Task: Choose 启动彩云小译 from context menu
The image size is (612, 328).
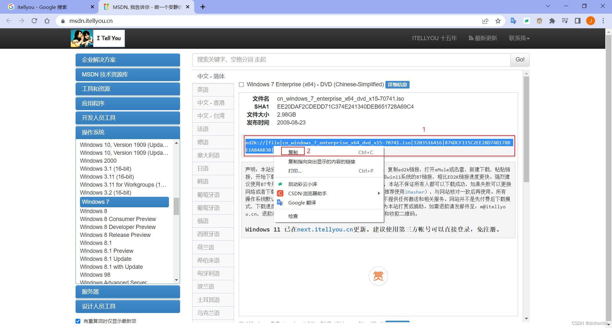Action: (329, 184)
